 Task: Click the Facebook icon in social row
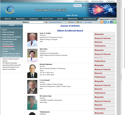[x=112, y=22]
